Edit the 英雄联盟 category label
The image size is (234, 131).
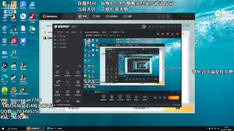(x=93, y=35)
